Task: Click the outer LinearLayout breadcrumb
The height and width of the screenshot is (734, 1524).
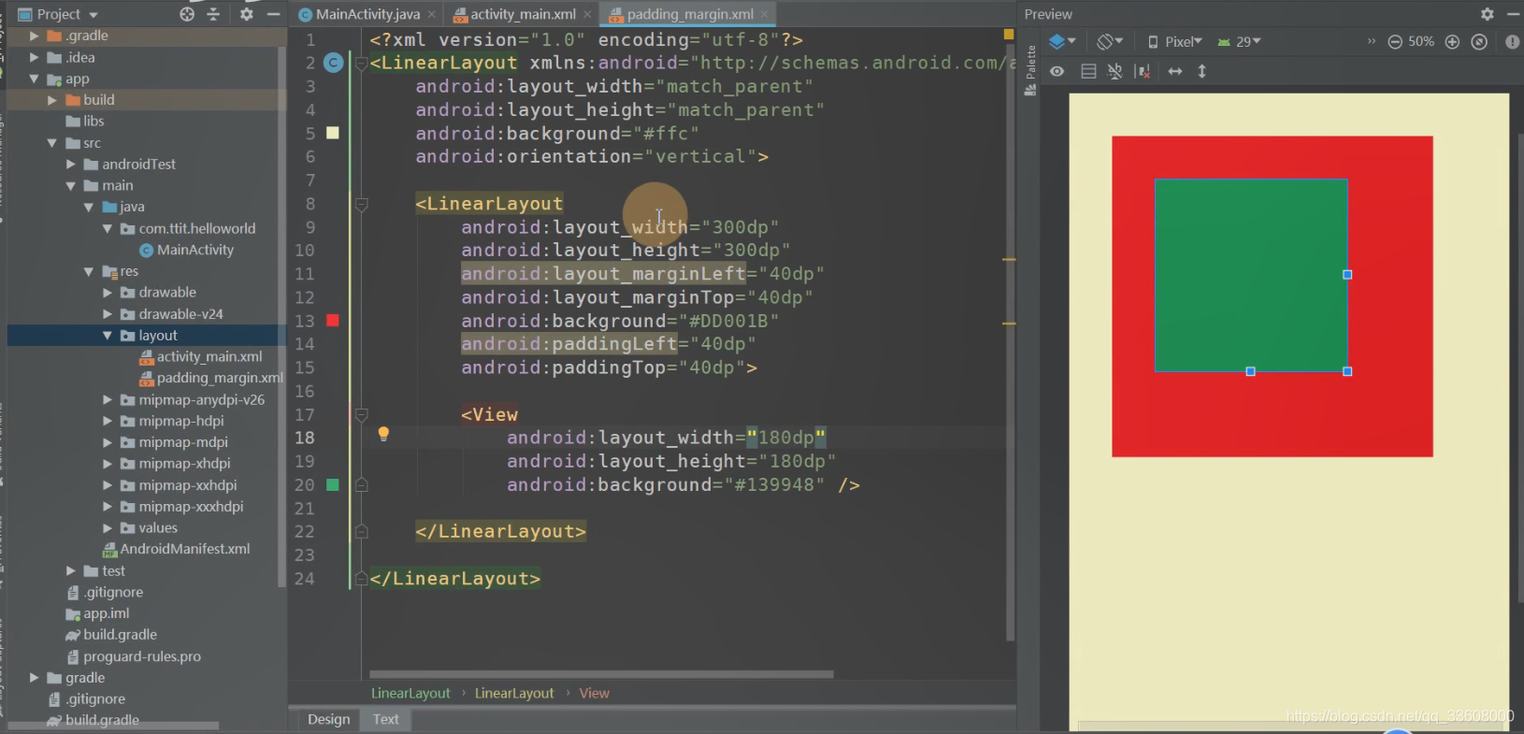Action: tap(410, 693)
